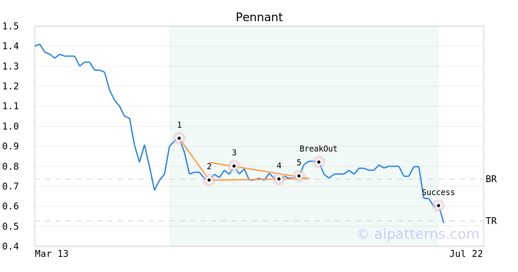Image resolution: width=518 pixels, height=272 pixels.
Task: Click the Pennant chart title
Action: 259,17
